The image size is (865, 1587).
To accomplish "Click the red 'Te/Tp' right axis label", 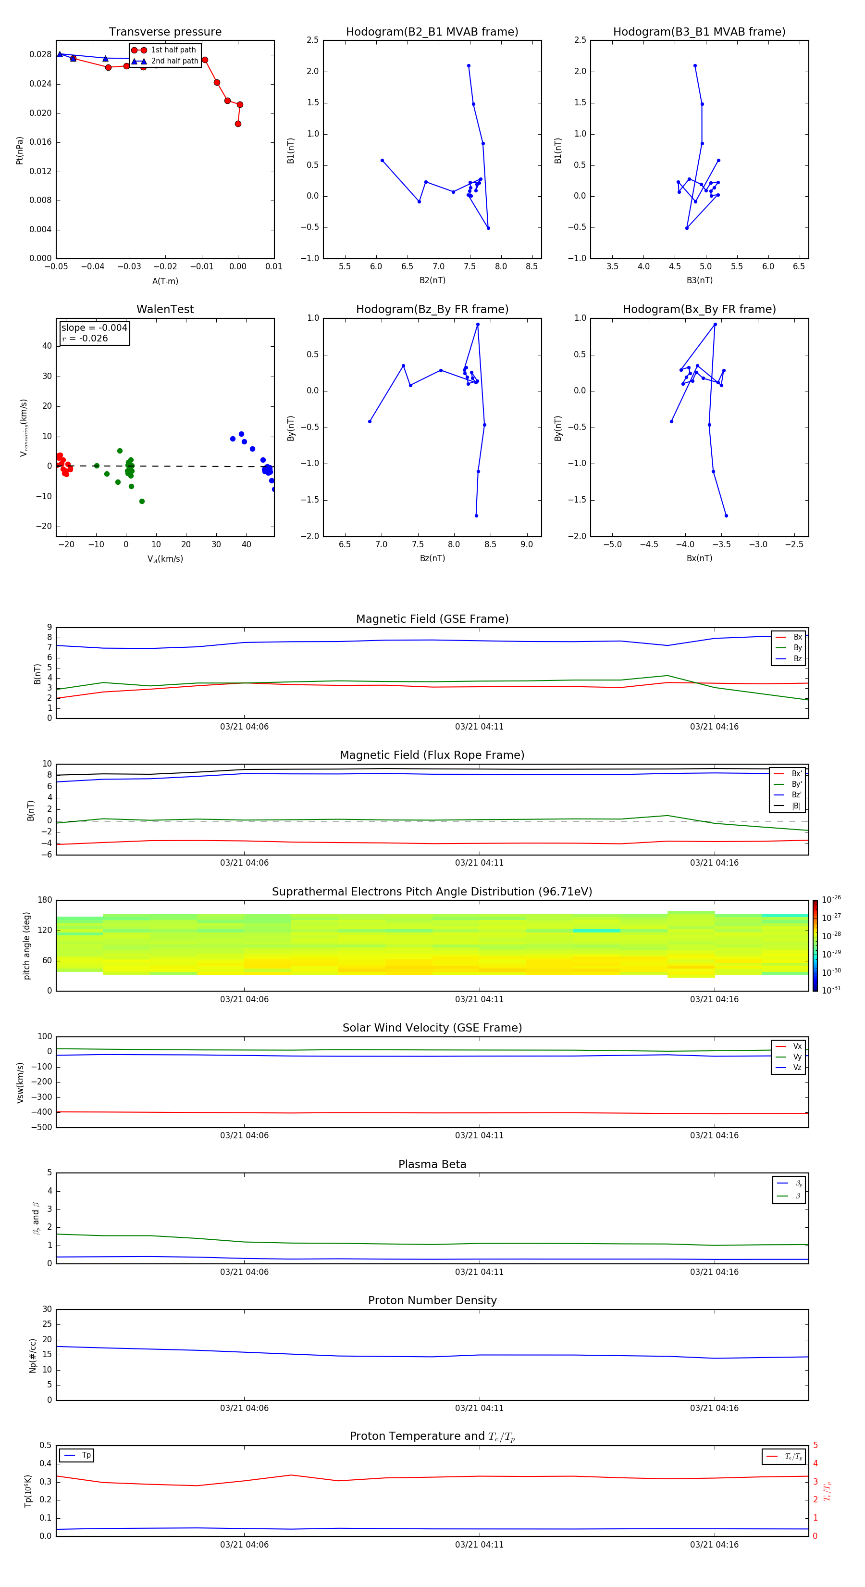I will (x=828, y=1491).
